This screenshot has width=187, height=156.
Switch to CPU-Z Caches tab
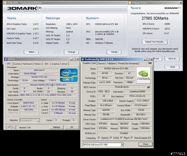17,64
